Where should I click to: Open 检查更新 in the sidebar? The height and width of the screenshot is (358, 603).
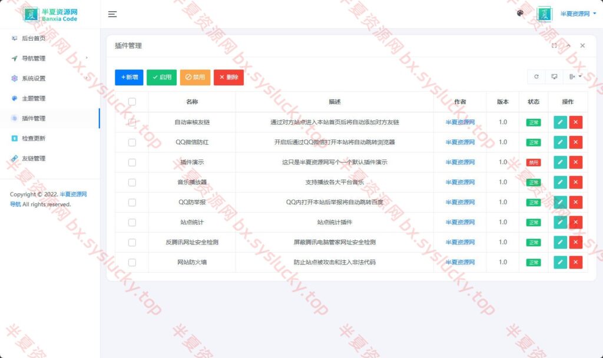pos(50,138)
